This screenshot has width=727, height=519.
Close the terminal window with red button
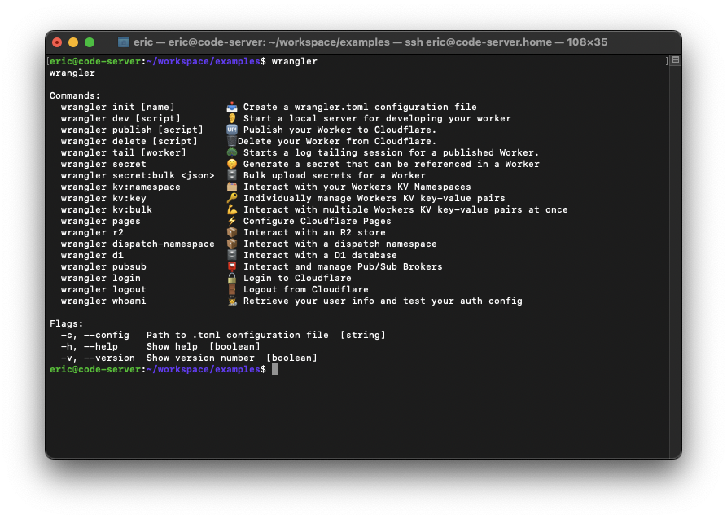(57, 42)
